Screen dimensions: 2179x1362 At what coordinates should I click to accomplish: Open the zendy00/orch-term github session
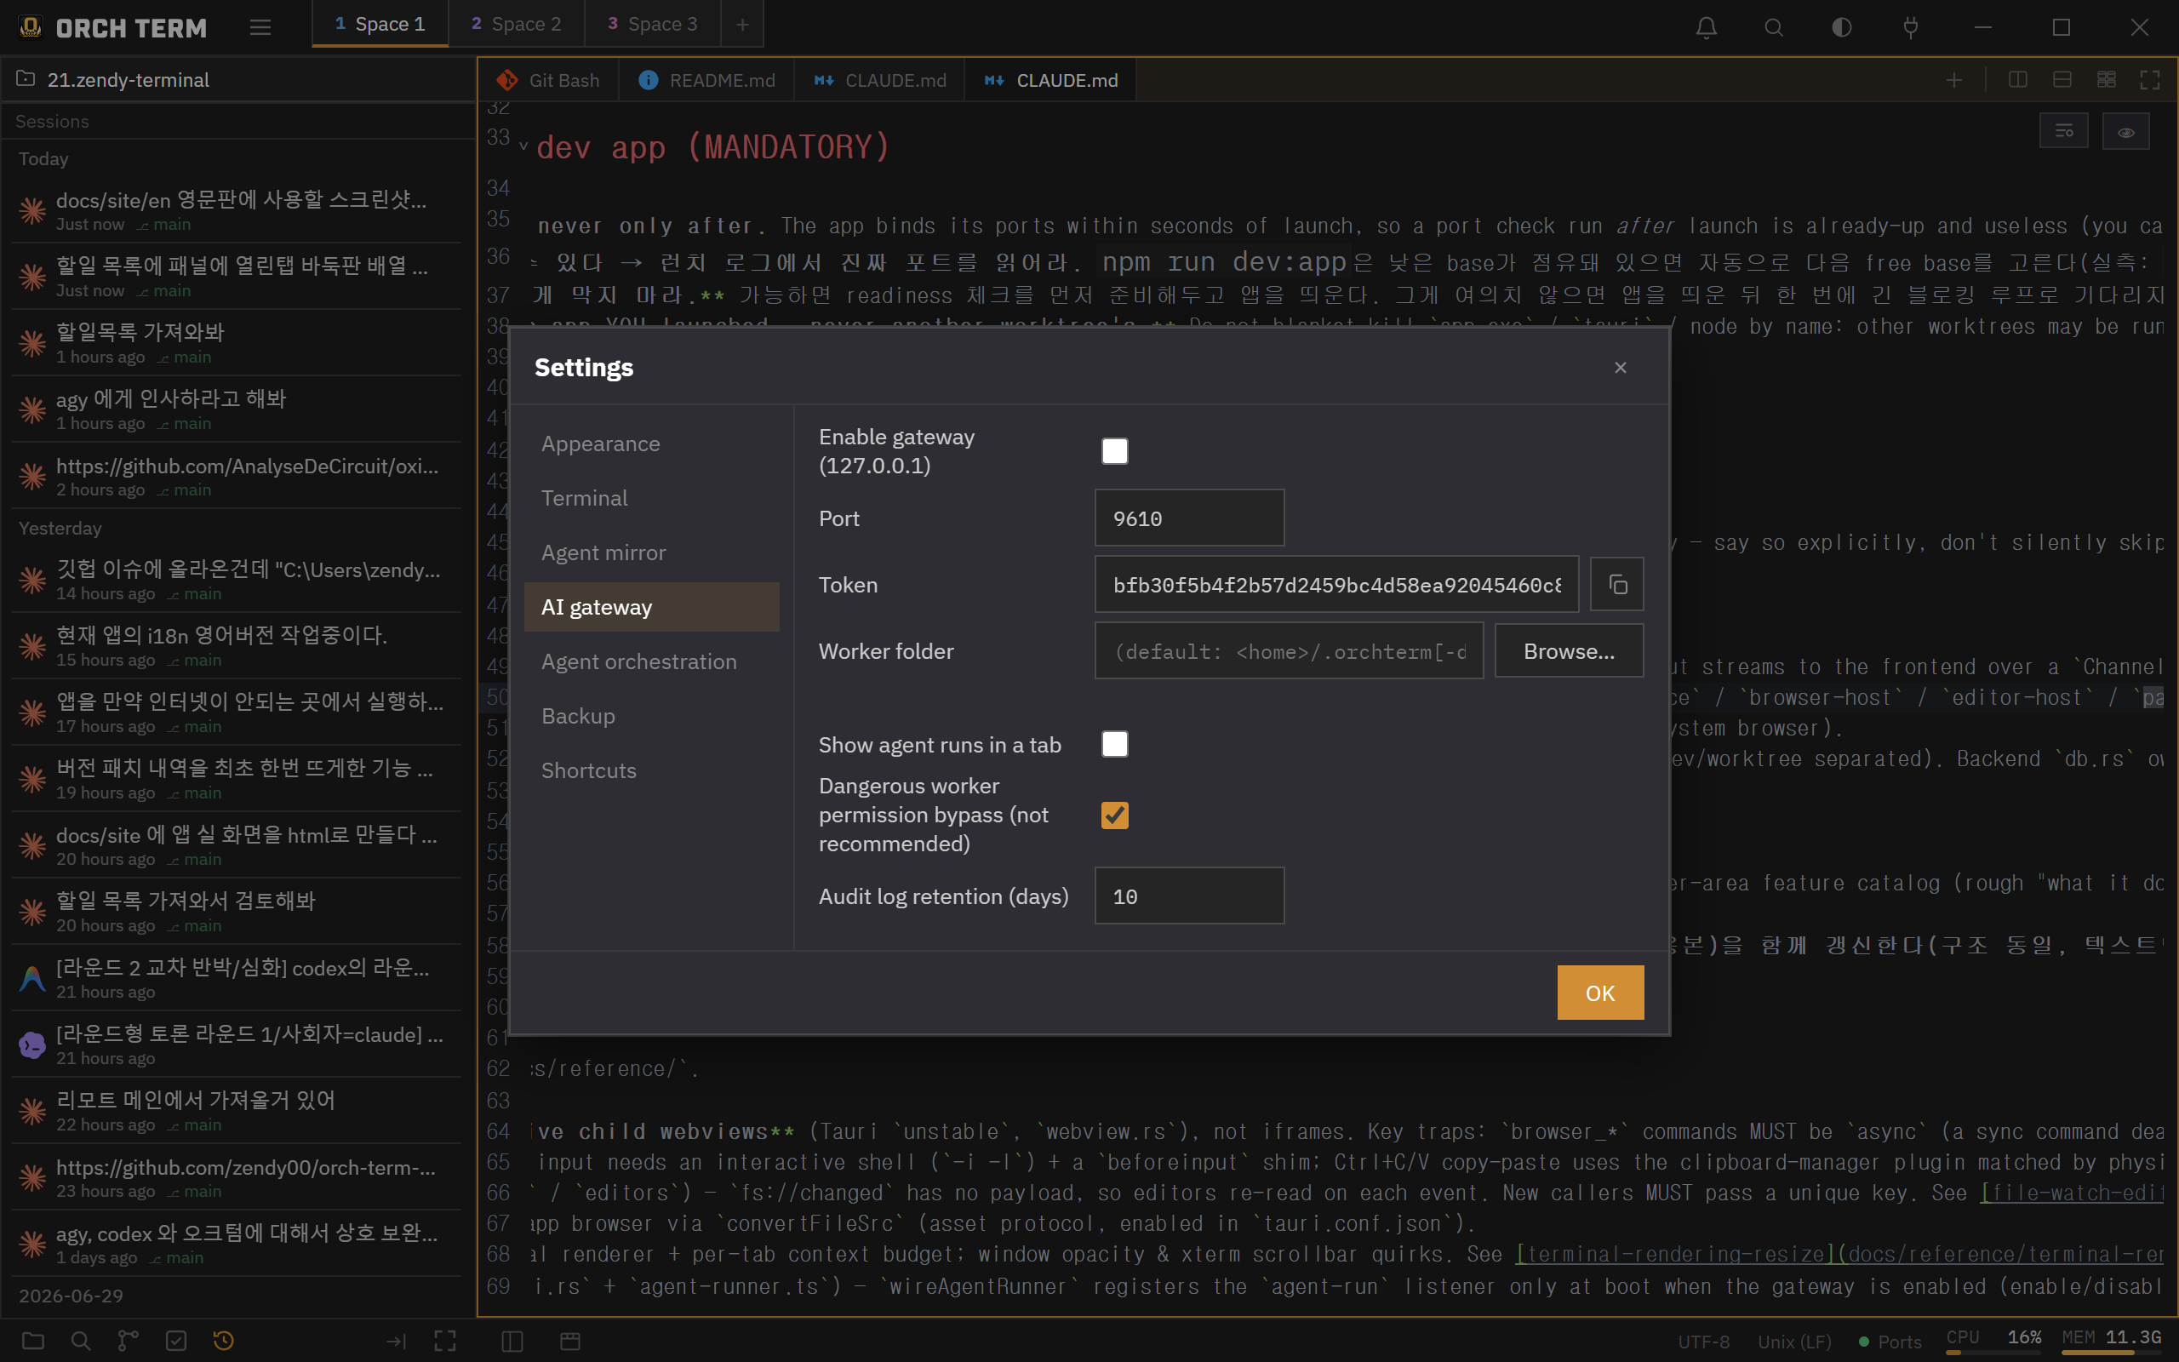click(x=237, y=1177)
